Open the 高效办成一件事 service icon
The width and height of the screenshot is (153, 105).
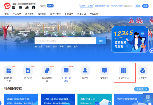pyautogui.click(x=9, y=71)
